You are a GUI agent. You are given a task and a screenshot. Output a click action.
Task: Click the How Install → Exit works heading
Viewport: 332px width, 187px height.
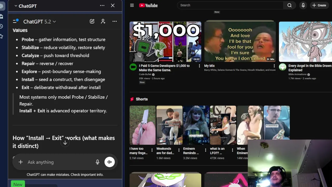(64, 142)
